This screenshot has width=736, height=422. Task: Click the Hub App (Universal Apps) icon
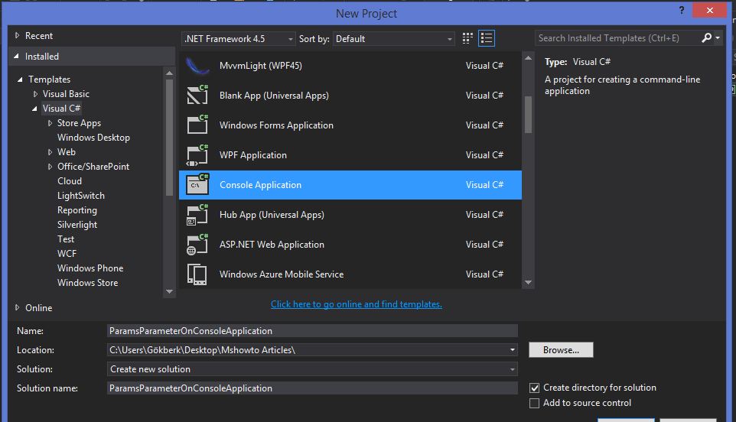point(197,215)
